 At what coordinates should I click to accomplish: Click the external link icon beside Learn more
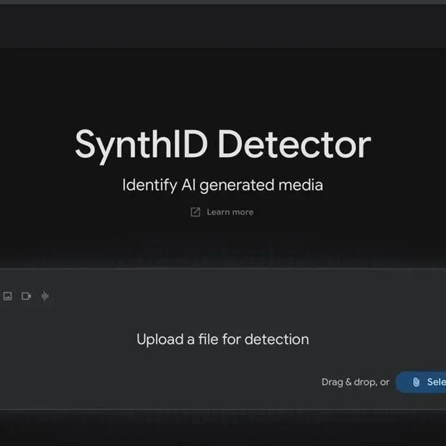[x=195, y=212]
